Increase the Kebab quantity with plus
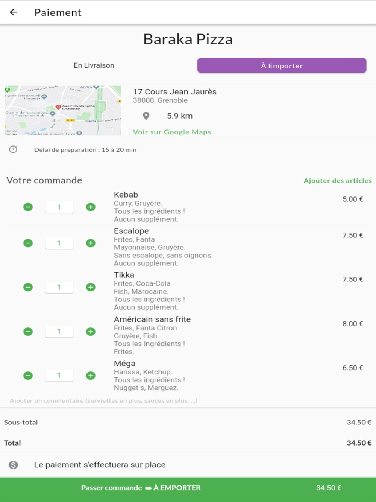 click(91, 207)
